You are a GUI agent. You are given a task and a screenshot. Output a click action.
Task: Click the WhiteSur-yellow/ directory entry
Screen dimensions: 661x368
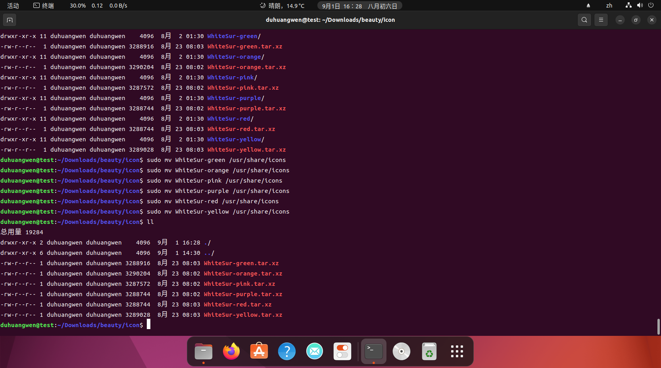coord(236,139)
